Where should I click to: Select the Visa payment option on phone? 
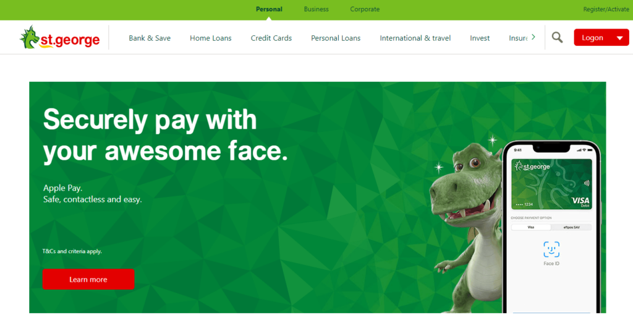click(x=531, y=227)
